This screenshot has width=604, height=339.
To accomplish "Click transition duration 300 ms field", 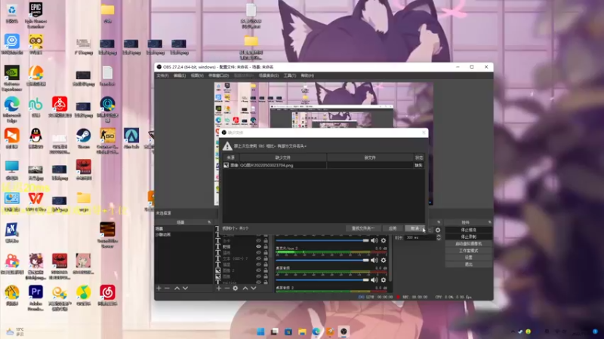I will point(420,237).
